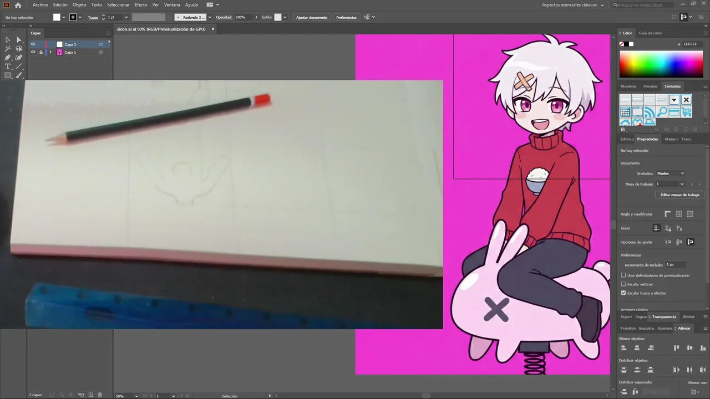Click the stroke color swatch in control bar
The image size is (710, 399).
click(73, 17)
